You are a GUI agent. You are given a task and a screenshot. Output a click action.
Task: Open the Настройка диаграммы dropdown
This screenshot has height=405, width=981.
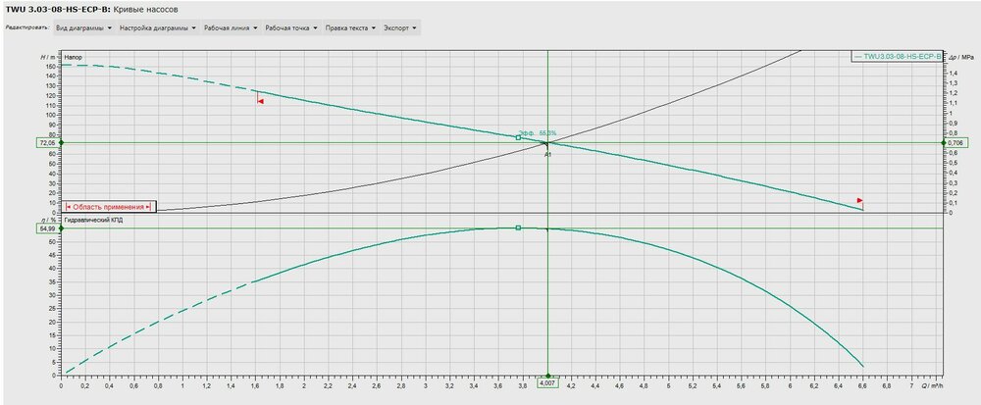tap(158, 28)
